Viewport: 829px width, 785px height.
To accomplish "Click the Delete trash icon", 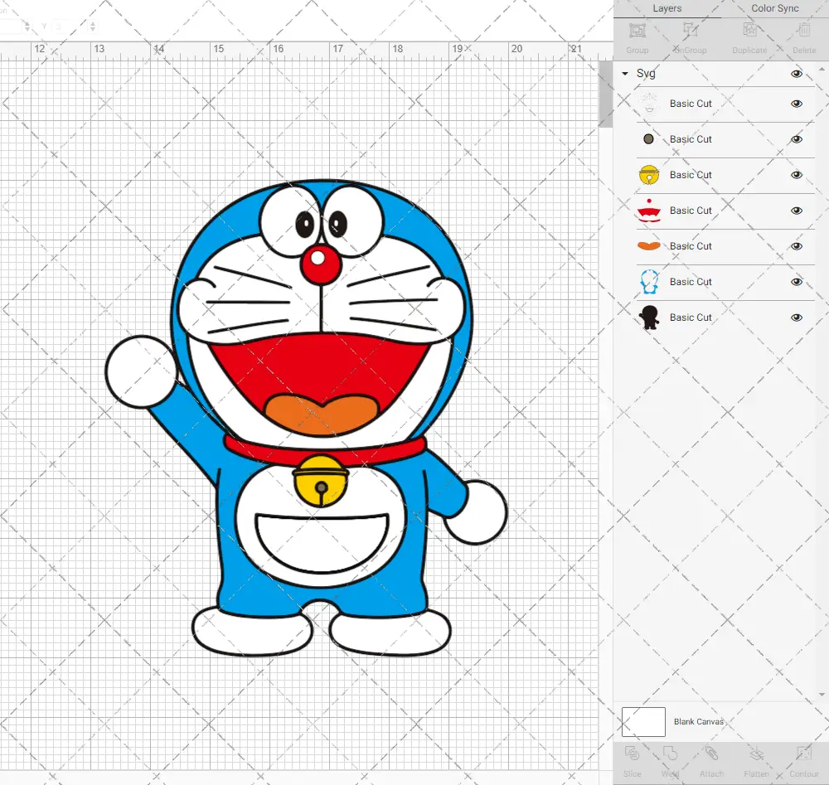I will pos(804,31).
